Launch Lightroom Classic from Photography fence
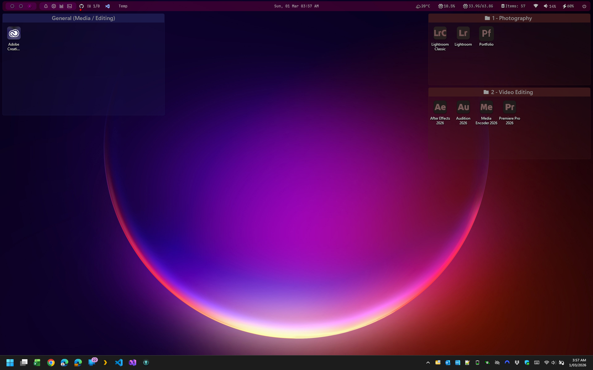The width and height of the screenshot is (593, 370). coord(440,33)
